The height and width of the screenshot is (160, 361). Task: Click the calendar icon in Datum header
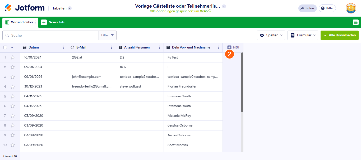pyautogui.click(x=25, y=47)
